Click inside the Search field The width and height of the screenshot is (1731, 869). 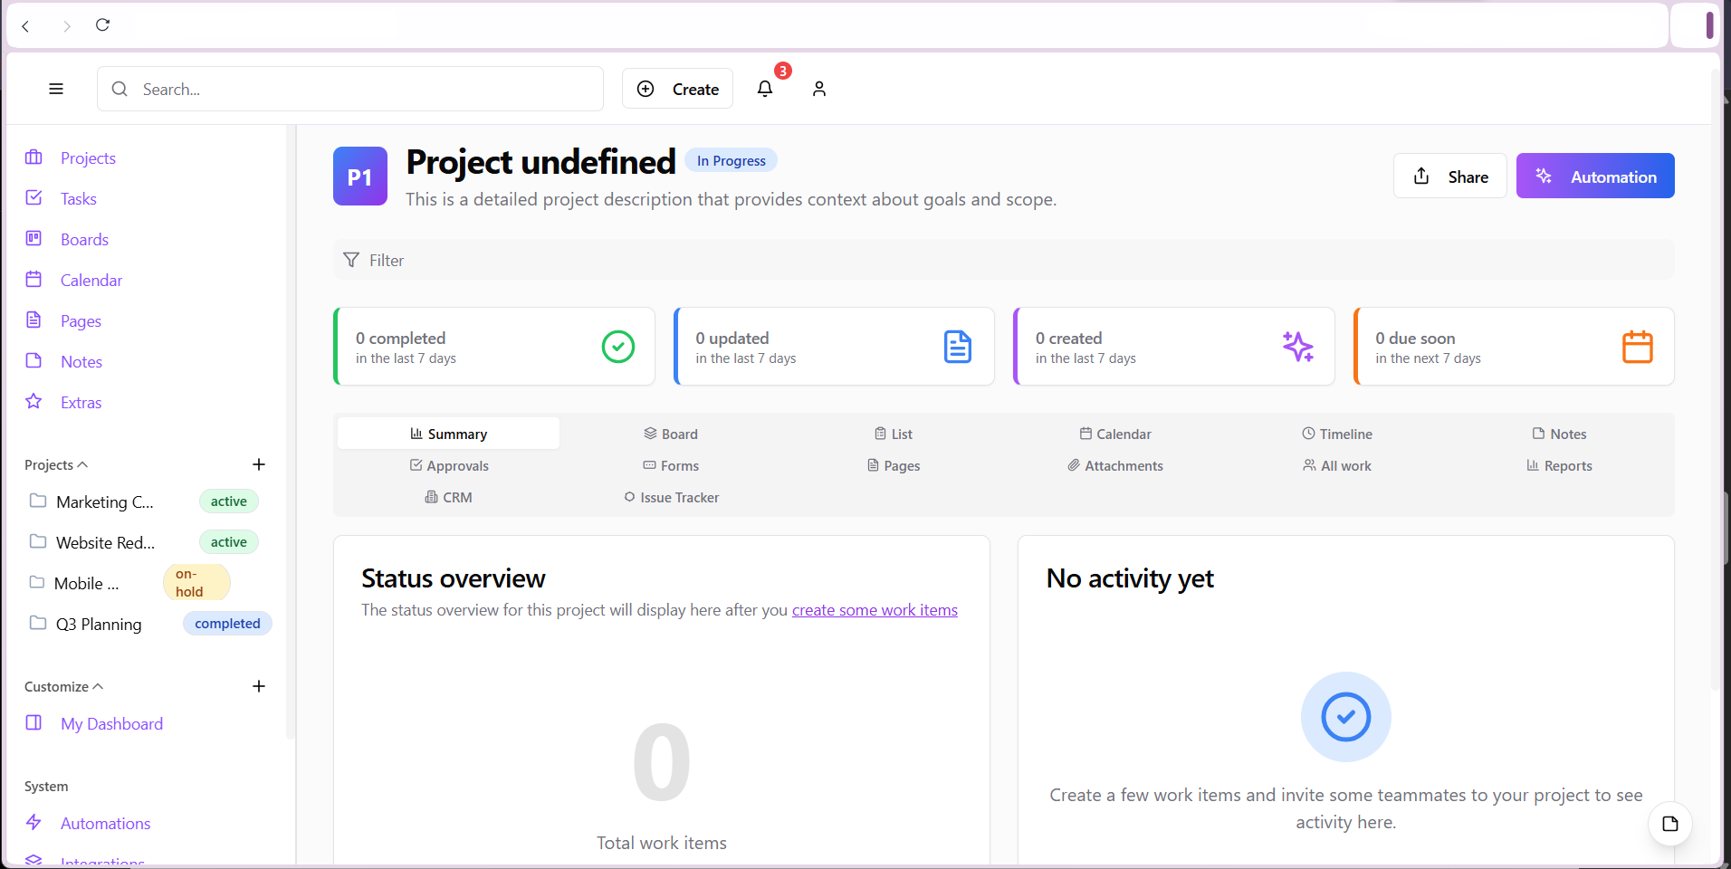click(349, 89)
